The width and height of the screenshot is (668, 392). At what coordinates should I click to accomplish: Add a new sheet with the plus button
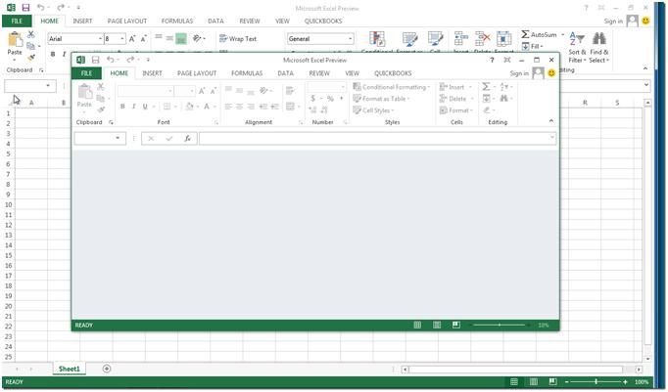tap(107, 369)
